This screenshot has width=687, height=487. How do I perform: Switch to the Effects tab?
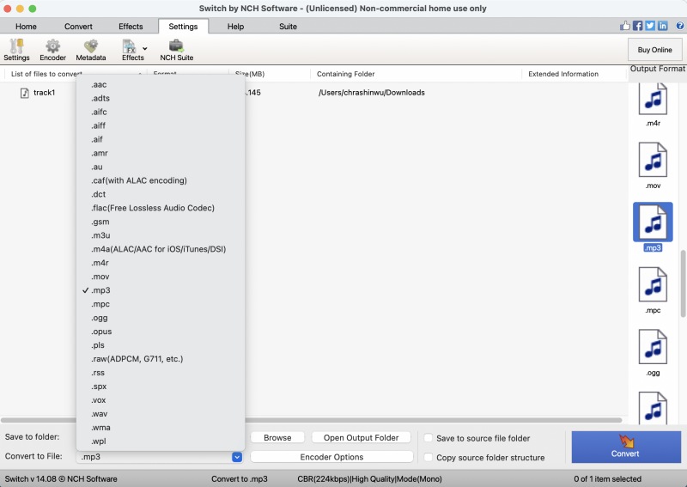tap(131, 27)
